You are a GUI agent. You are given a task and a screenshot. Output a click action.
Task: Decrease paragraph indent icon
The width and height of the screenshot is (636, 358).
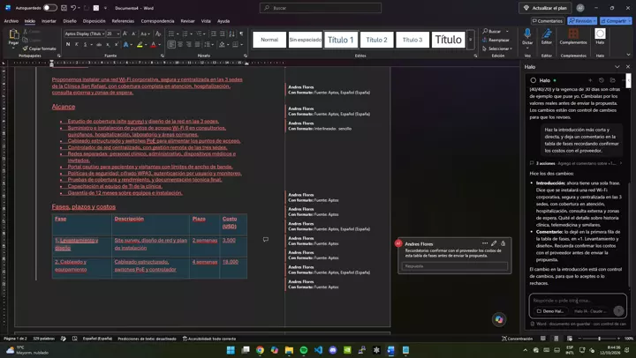click(214, 34)
